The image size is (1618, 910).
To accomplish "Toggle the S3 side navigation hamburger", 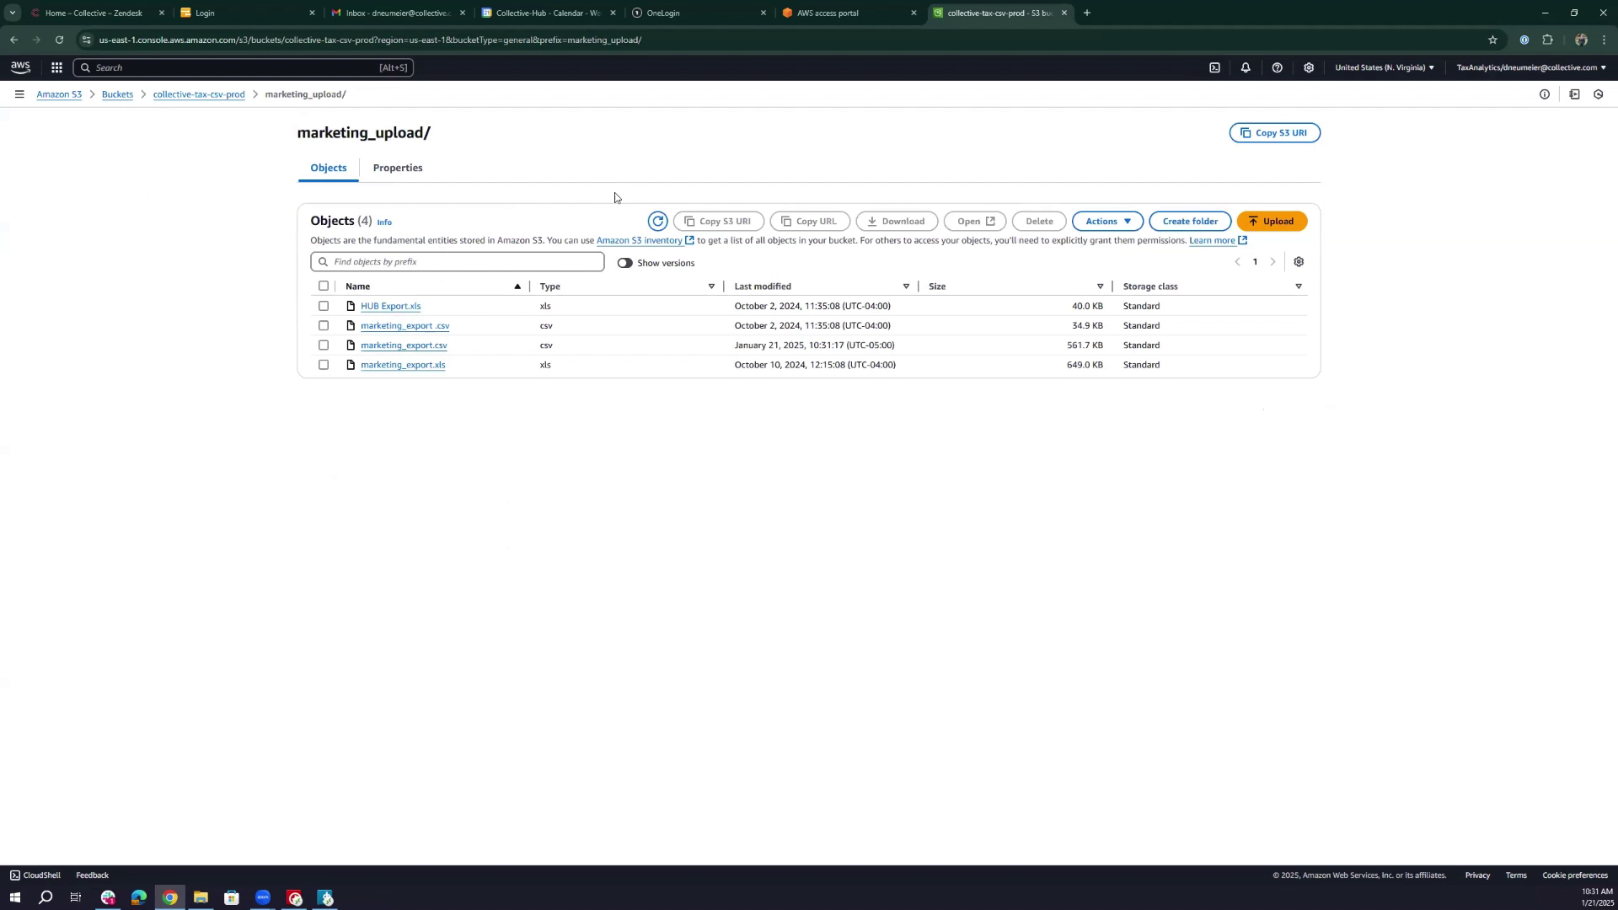I will point(19,94).
